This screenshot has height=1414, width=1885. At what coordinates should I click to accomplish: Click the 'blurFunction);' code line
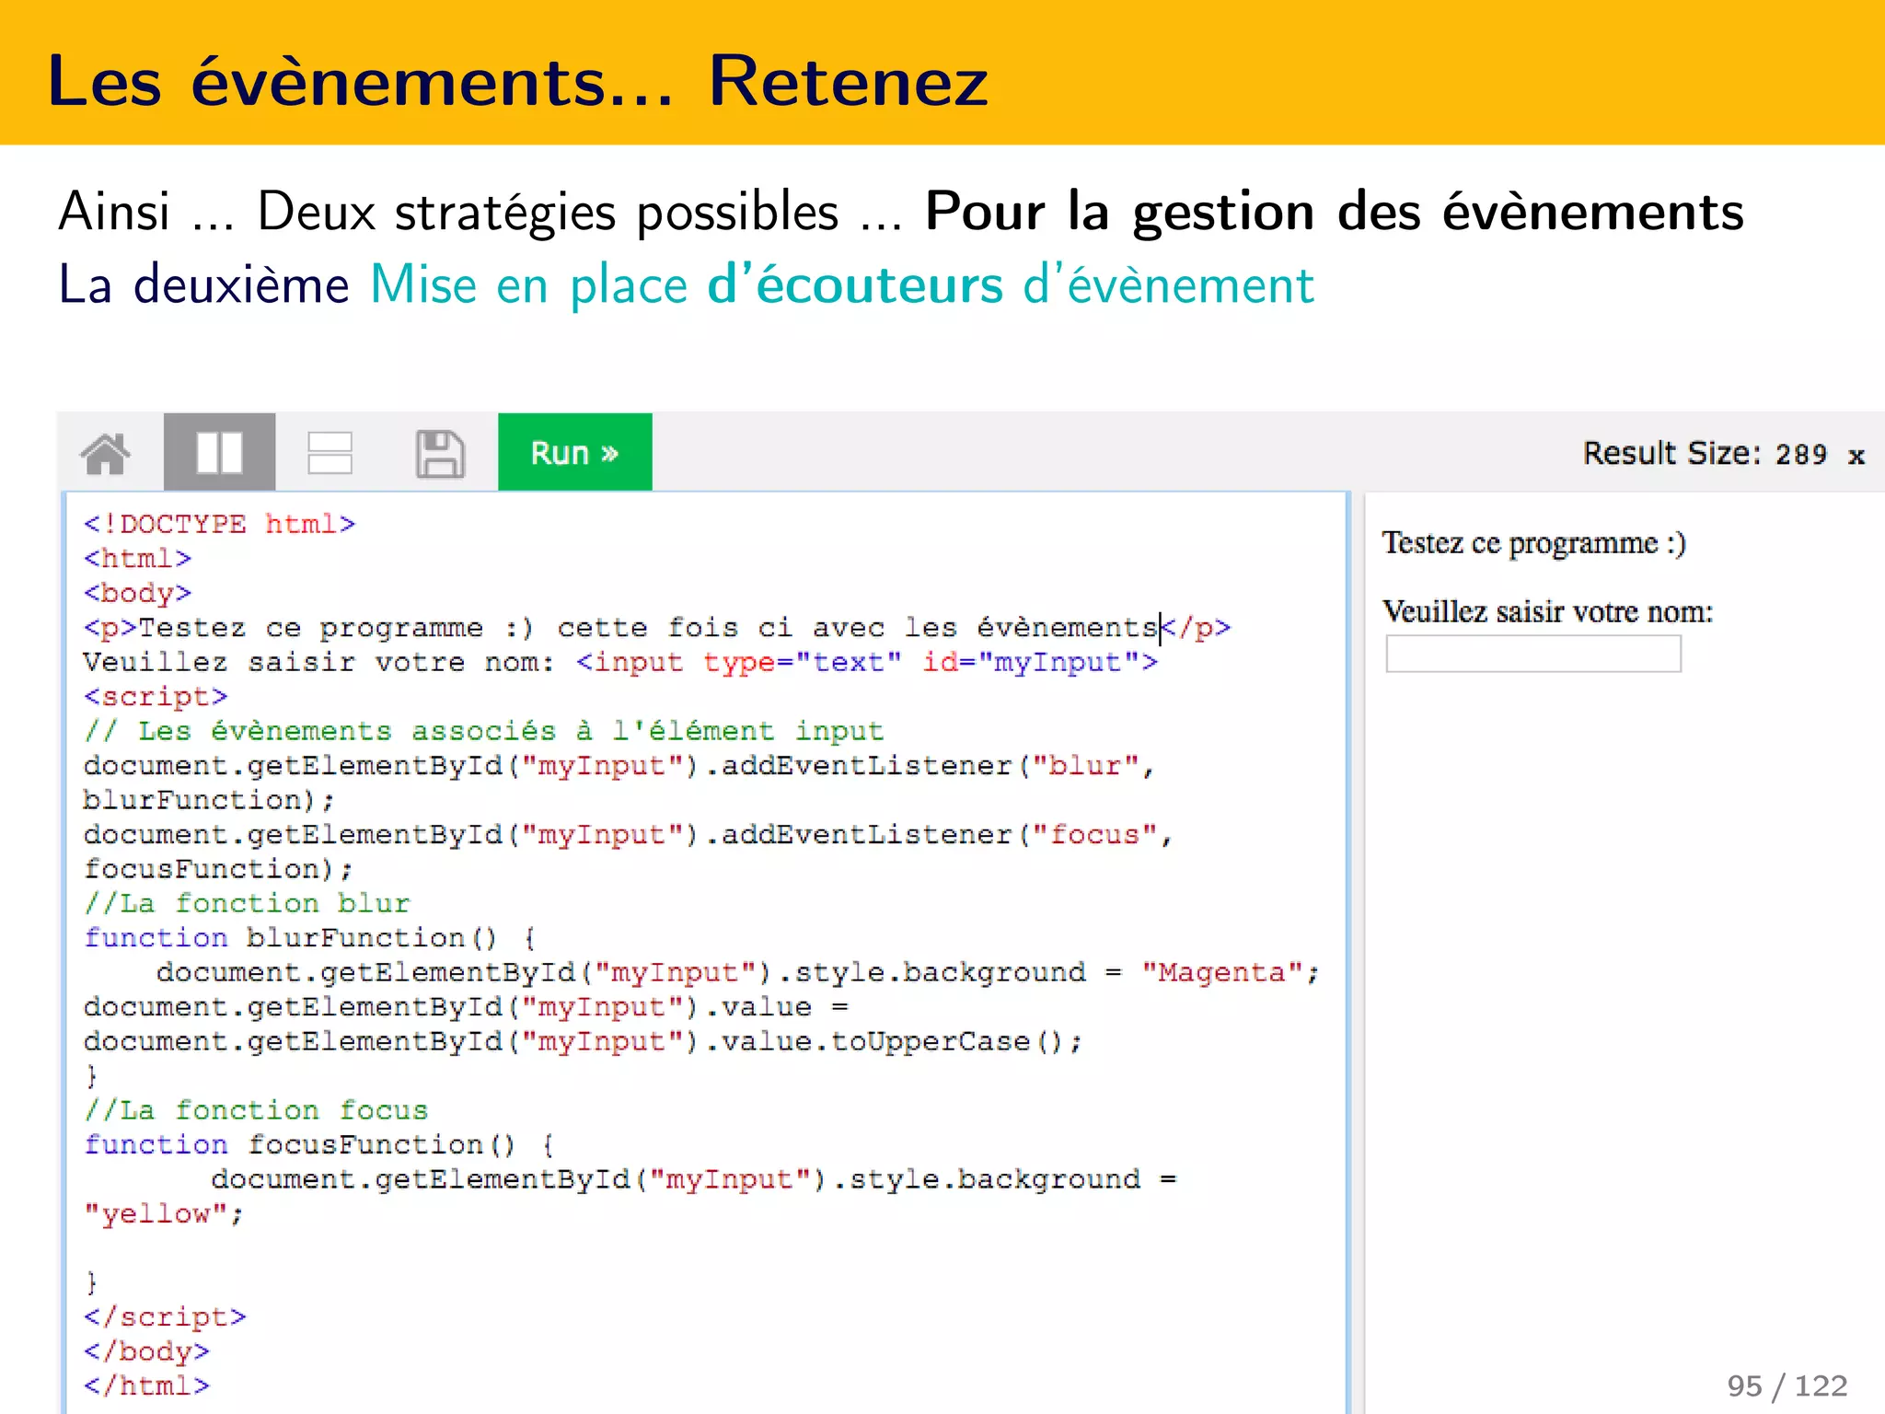(x=209, y=800)
